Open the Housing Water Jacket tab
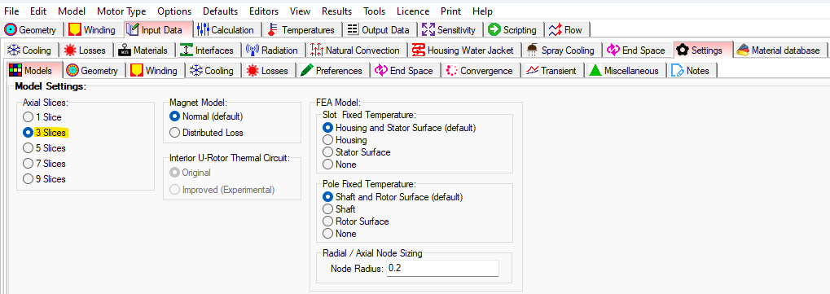This screenshot has height=294, width=830. click(x=464, y=50)
